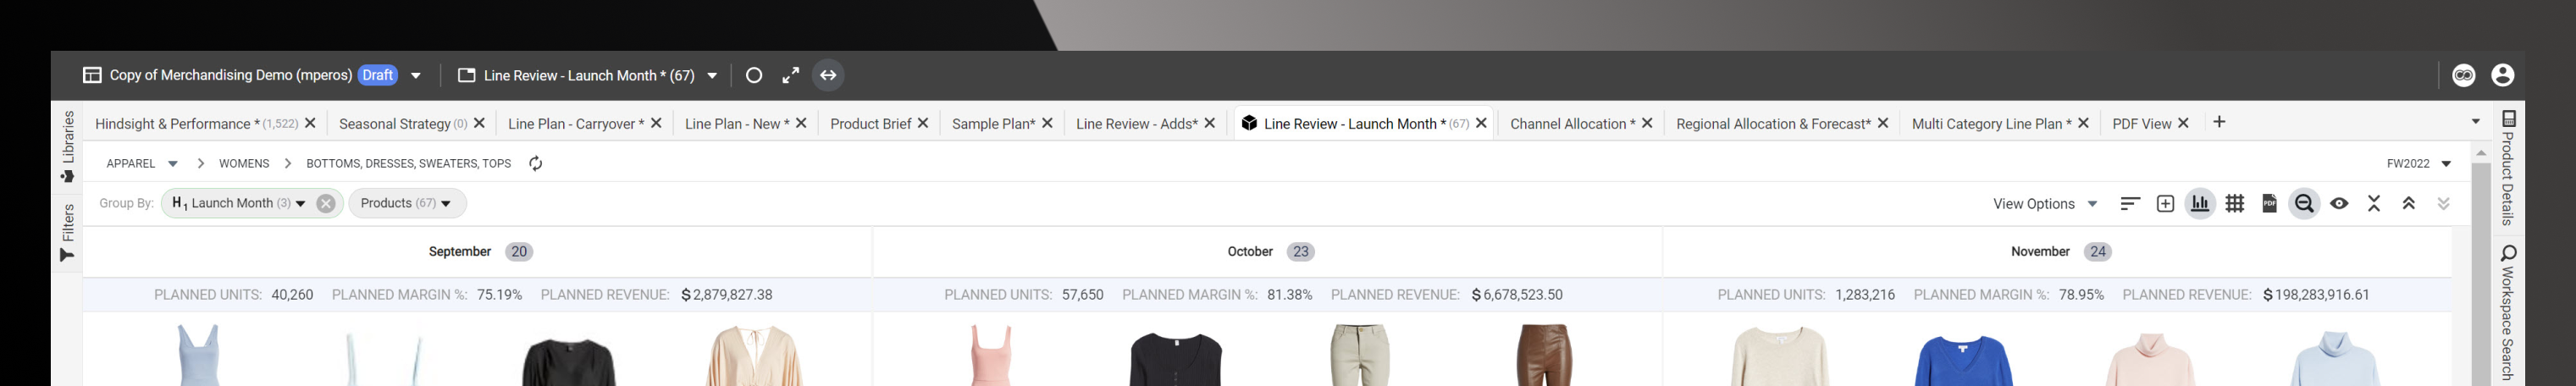
Task: Click the sort lines icon in toolbar
Action: [2130, 204]
